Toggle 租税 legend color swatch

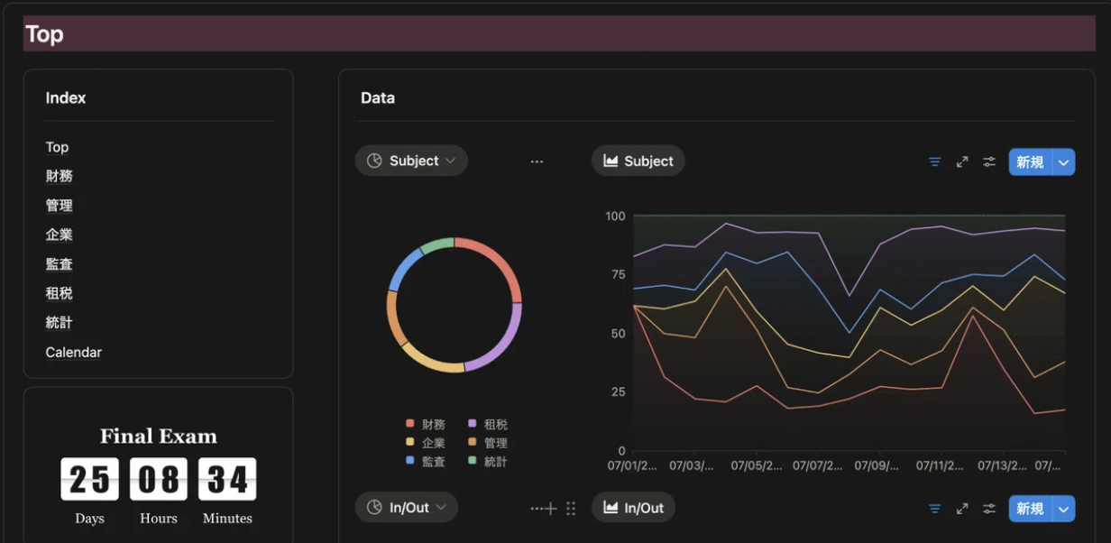[473, 424]
